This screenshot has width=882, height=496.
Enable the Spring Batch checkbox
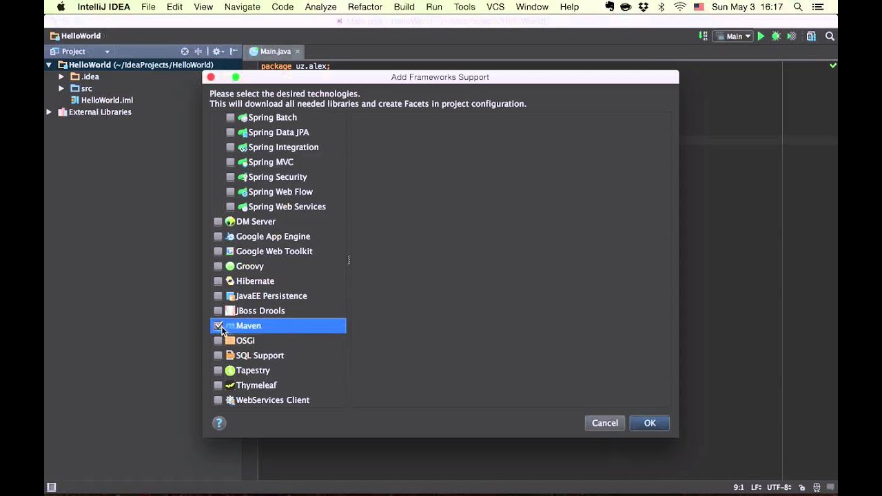230,118
